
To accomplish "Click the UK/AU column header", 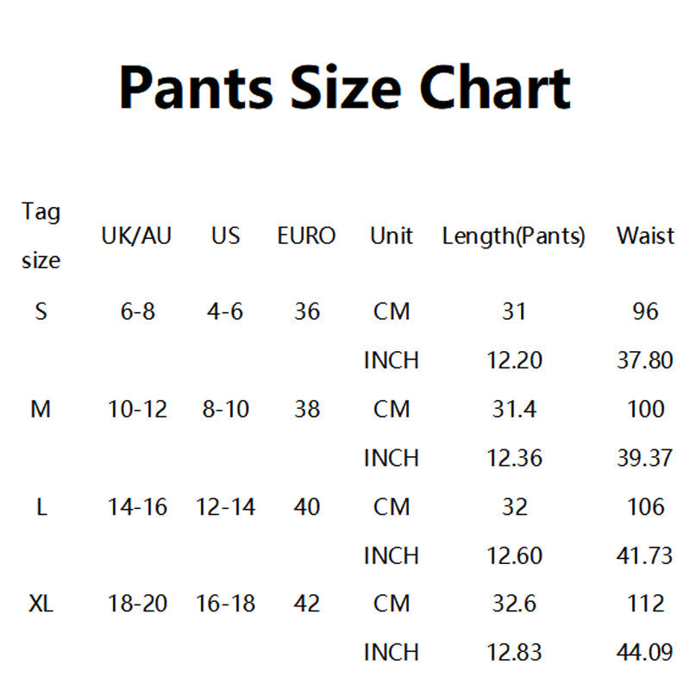I will [136, 235].
